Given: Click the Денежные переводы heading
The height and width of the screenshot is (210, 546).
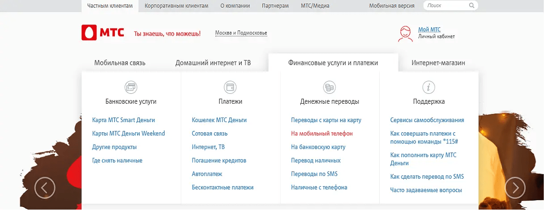Looking at the screenshot, I should point(330,101).
